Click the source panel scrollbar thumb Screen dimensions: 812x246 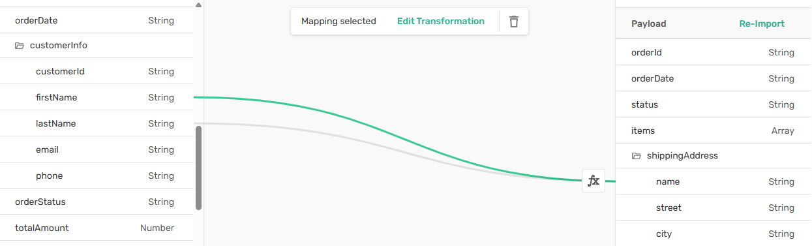(x=199, y=168)
